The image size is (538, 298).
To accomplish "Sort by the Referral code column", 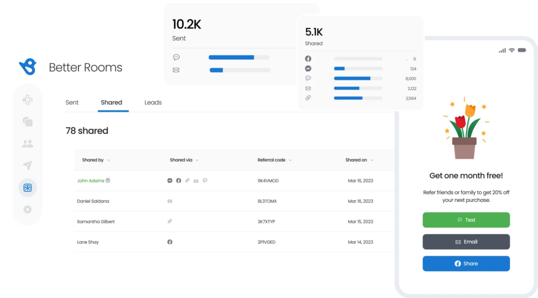I will [275, 160].
